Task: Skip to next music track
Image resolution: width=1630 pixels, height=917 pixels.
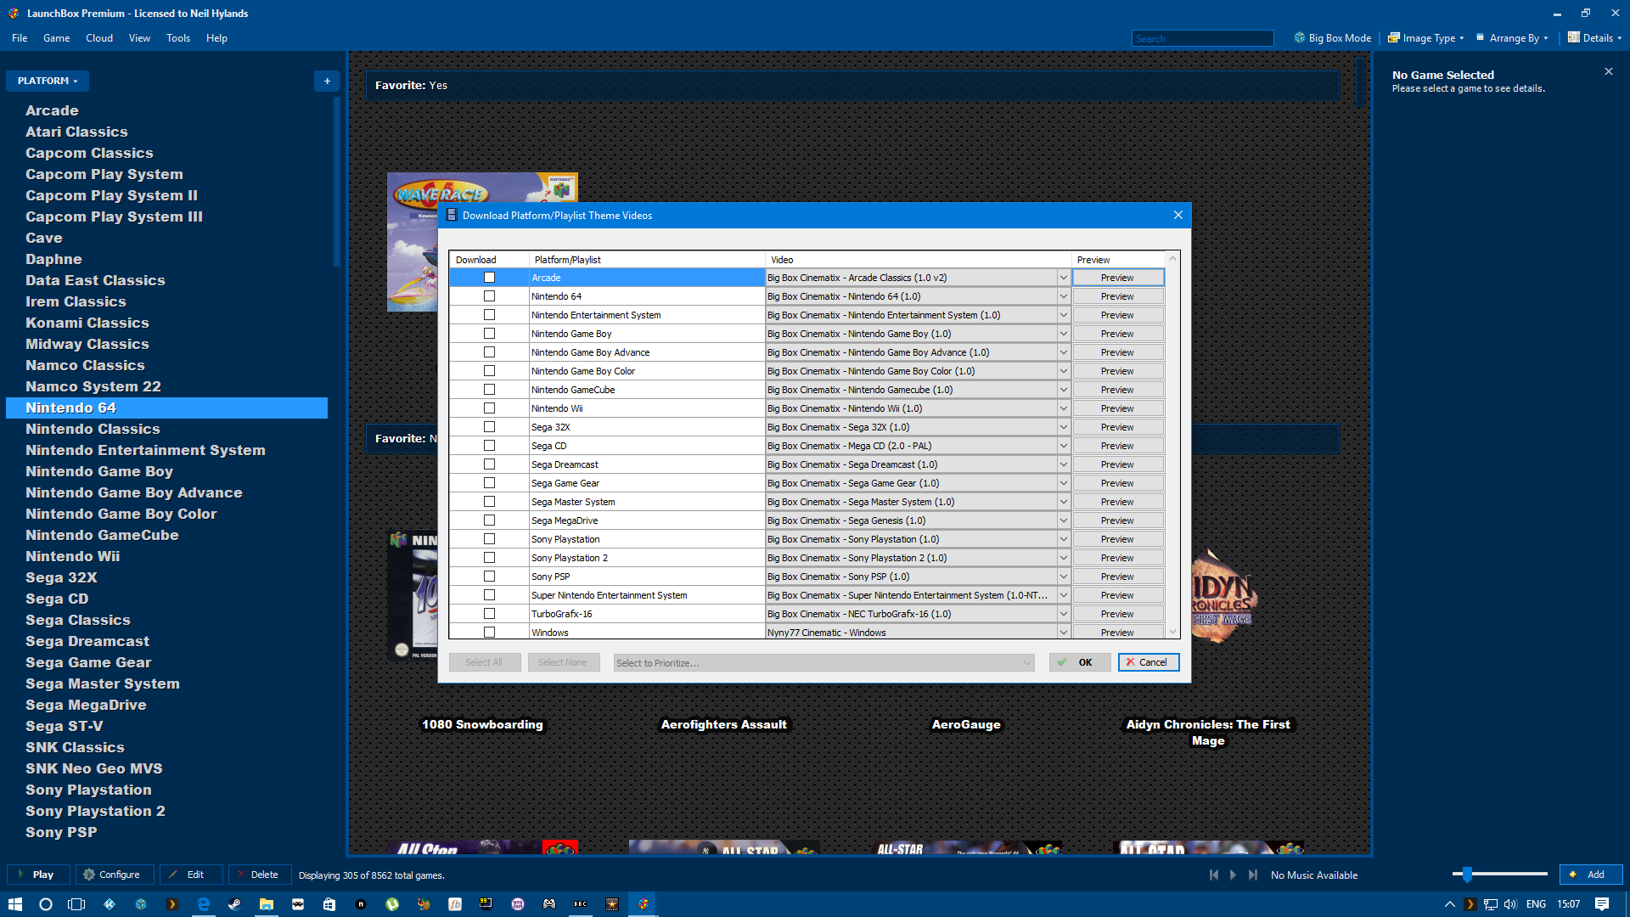Action: (1253, 875)
